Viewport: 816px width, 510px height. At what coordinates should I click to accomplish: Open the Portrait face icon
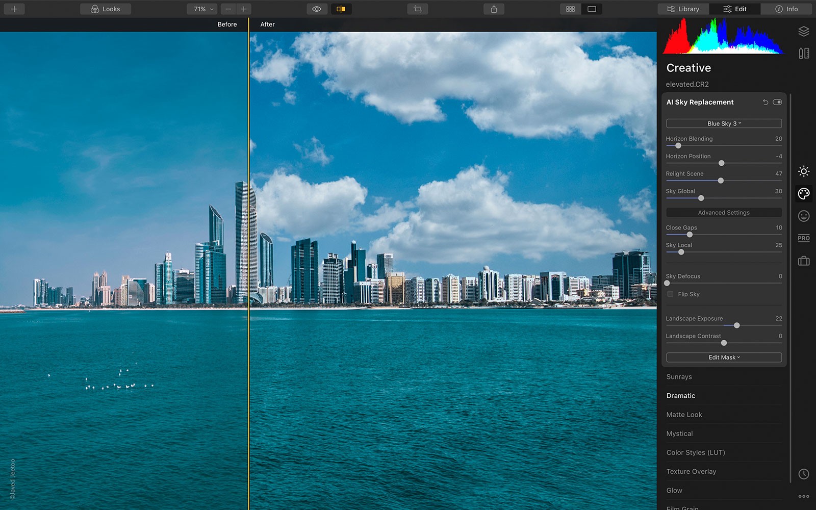(804, 216)
